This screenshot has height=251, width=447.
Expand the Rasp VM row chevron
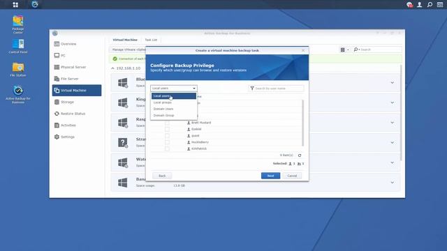pyautogui.click(x=393, y=123)
